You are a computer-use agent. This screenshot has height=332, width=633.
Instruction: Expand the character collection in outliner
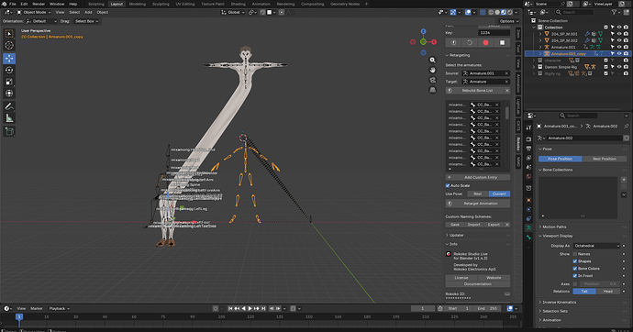(x=534, y=61)
